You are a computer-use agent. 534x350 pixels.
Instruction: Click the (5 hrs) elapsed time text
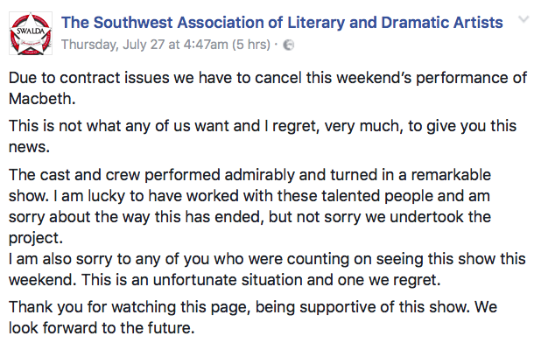pyautogui.click(x=251, y=45)
